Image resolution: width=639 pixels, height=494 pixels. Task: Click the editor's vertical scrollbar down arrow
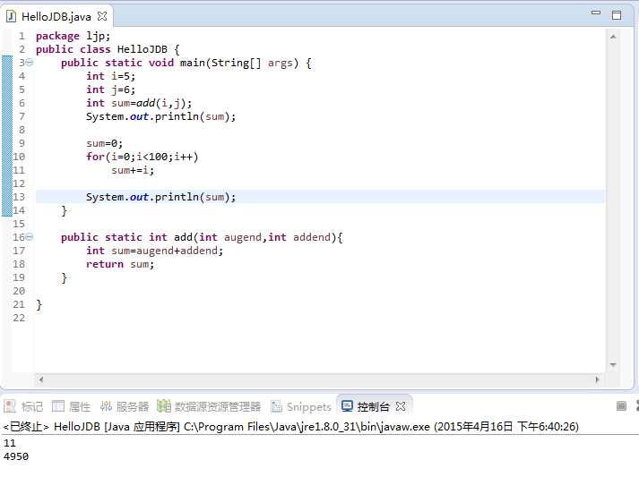[x=613, y=364]
